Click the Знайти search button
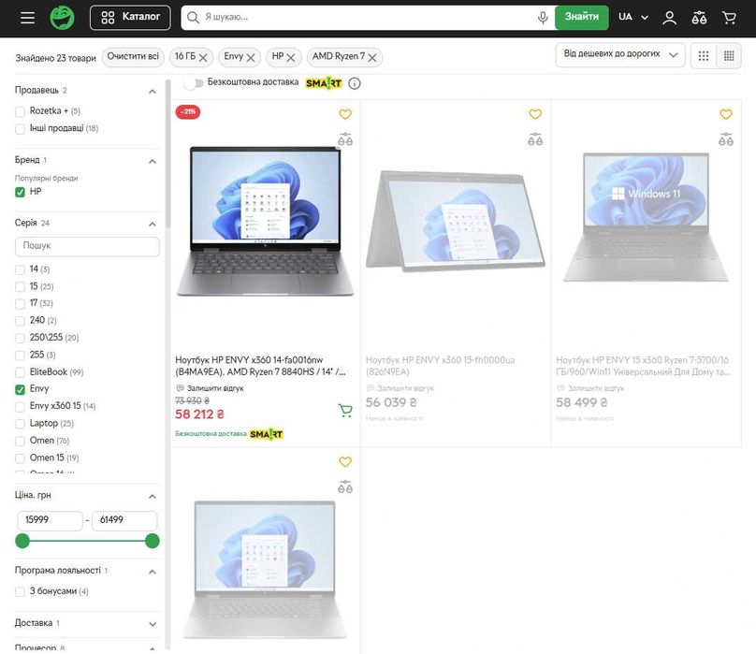 click(x=581, y=18)
